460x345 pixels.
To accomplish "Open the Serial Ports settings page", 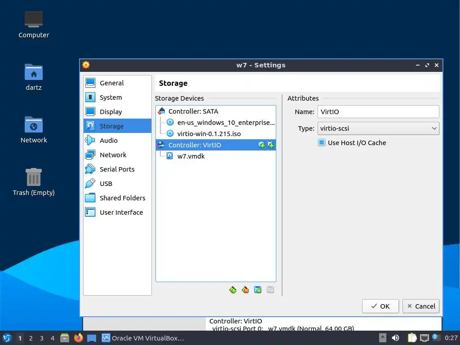I will tap(117, 169).
